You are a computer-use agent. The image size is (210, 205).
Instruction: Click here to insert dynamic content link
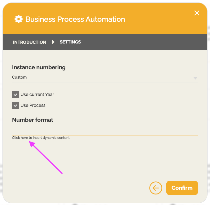(x=41, y=138)
